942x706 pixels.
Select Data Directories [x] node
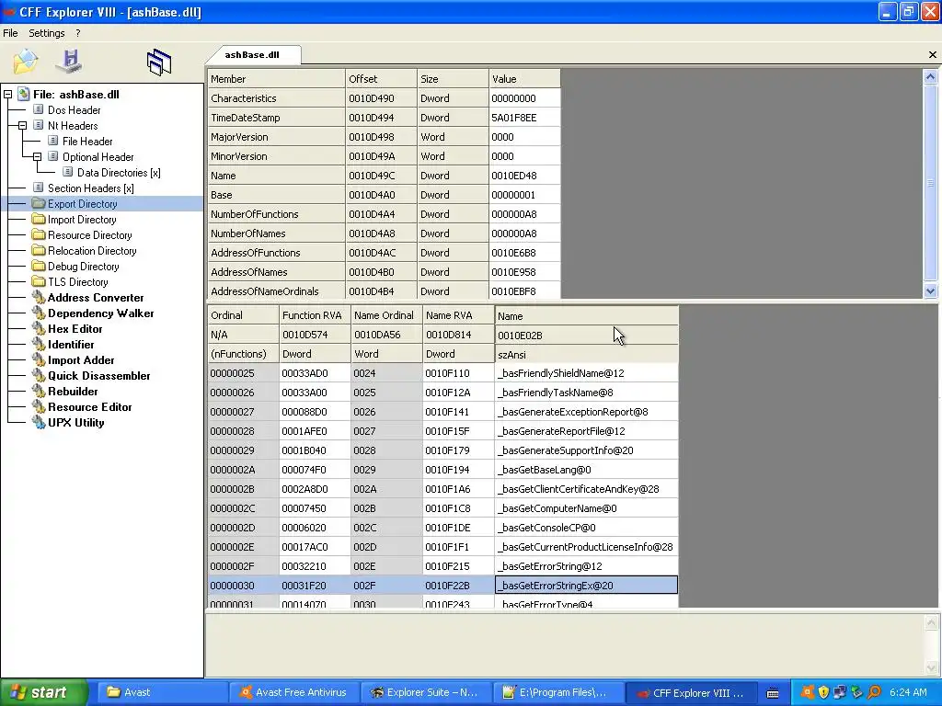(x=119, y=172)
